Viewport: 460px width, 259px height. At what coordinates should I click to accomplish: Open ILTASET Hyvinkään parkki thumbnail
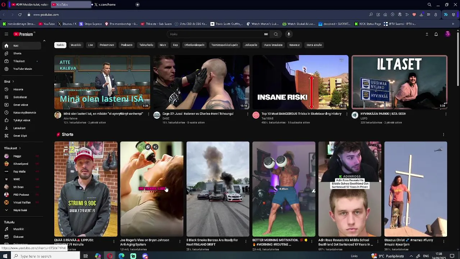click(x=399, y=82)
